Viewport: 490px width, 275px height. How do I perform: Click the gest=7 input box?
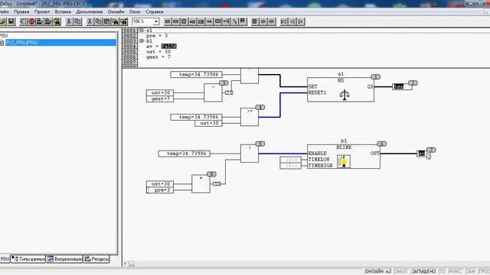click(x=160, y=99)
